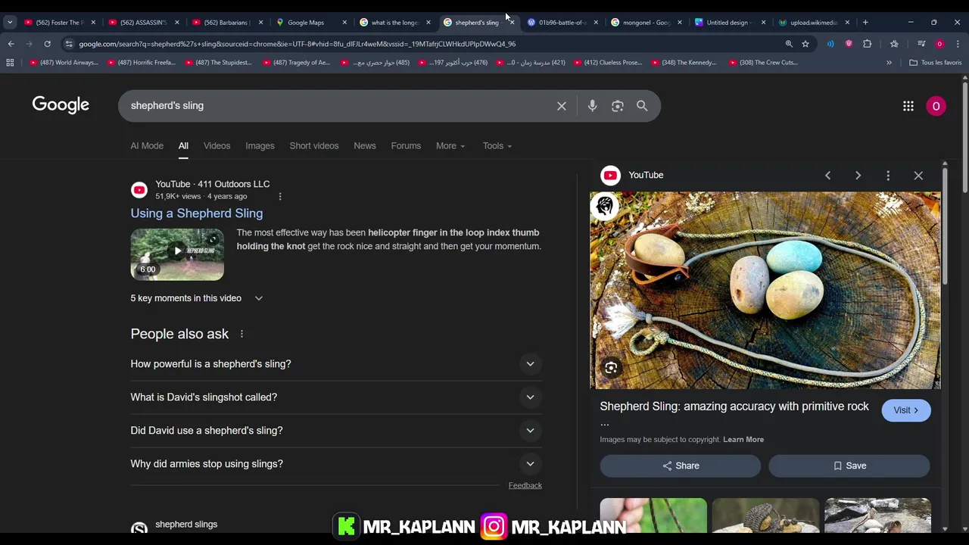Open Learn More copyright link
The image size is (969, 545).
(x=743, y=440)
